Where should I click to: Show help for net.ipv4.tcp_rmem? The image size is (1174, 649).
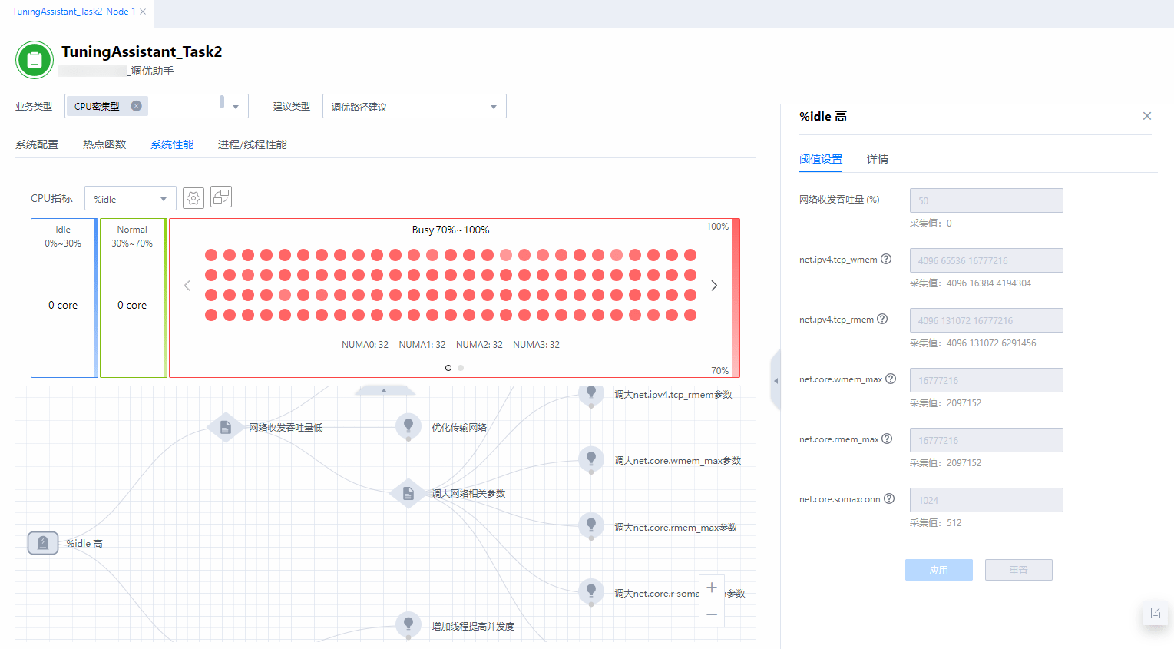[882, 319]
